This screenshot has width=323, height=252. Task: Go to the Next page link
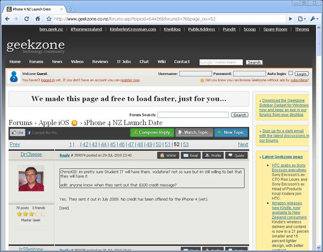click(x=243, y=144)
